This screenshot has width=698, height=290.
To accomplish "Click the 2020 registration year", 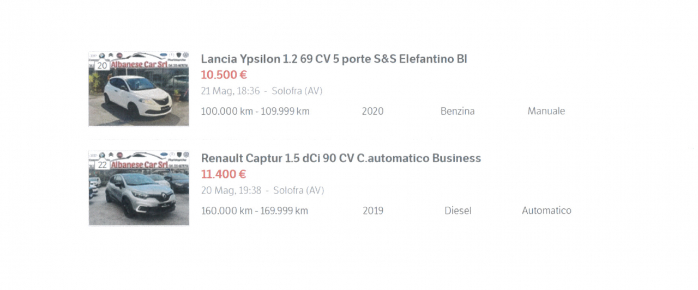I will point(372,111).
